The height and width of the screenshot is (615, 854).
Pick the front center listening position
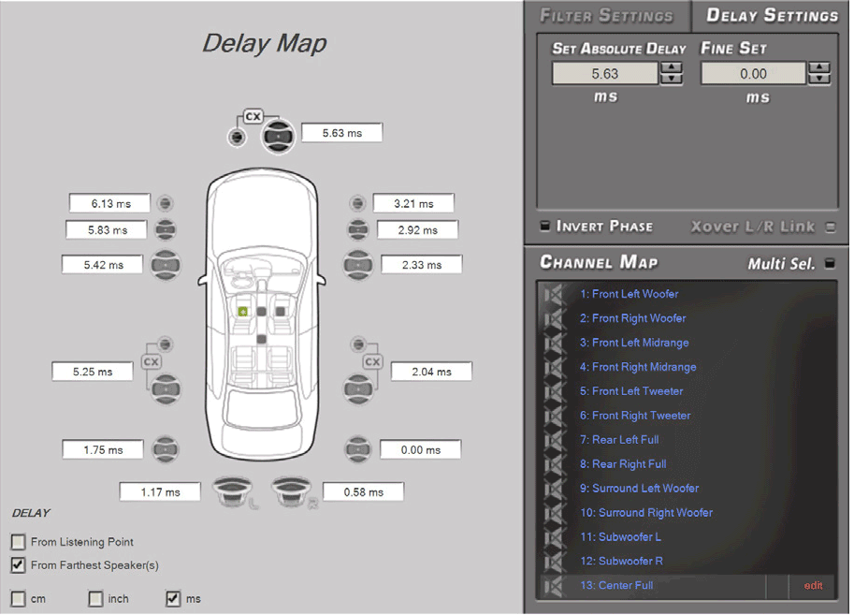[x=261, y=312]
